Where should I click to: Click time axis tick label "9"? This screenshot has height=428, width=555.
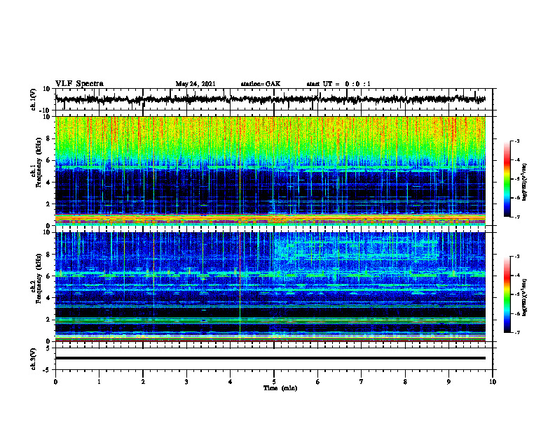[448, 382]
